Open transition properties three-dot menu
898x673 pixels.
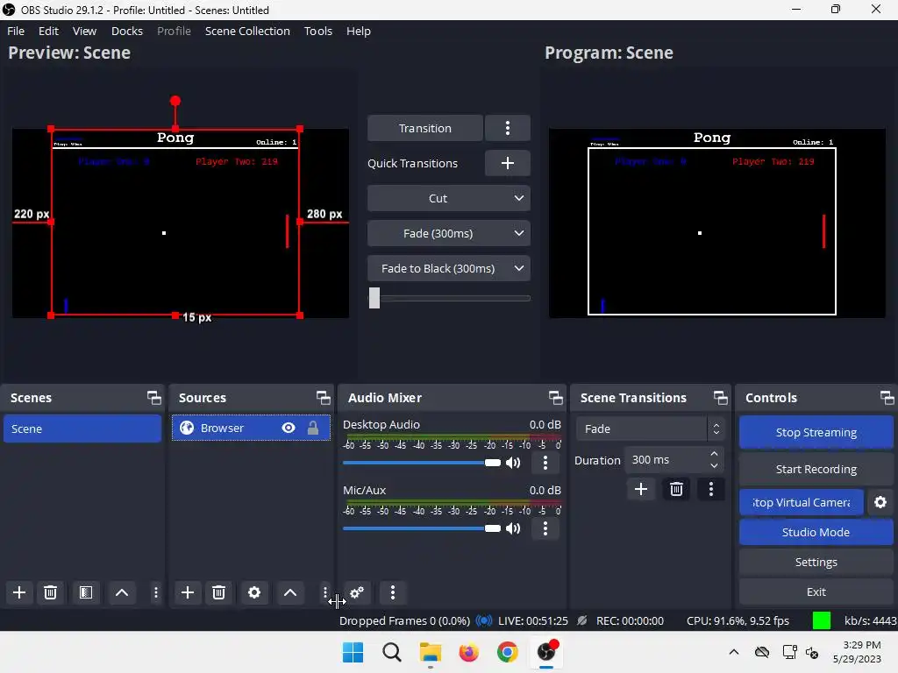point(710,489)
